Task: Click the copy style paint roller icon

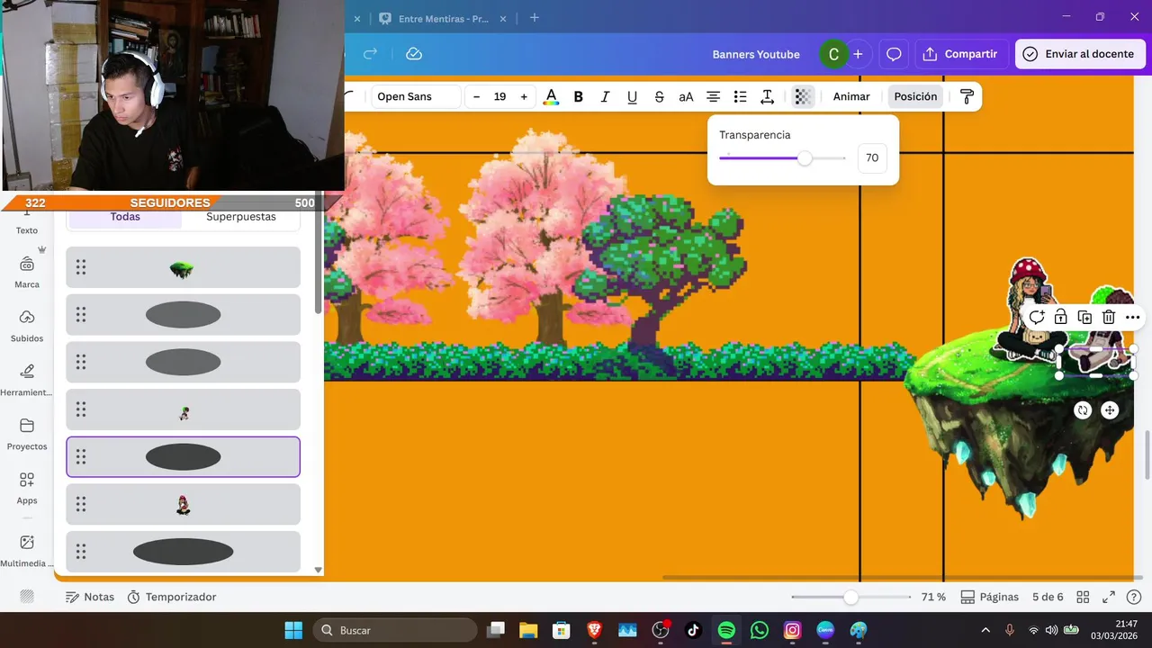Action: click(x=967, y=96)
